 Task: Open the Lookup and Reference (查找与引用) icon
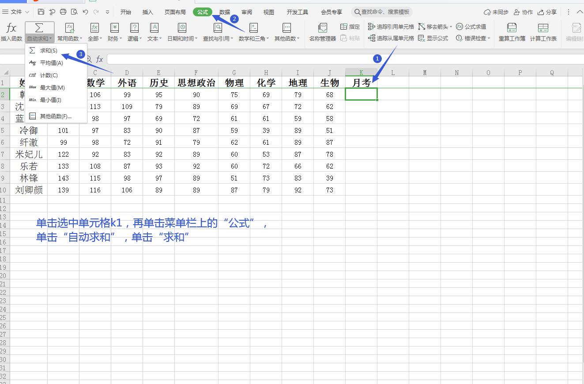click(x=218, y=28)
